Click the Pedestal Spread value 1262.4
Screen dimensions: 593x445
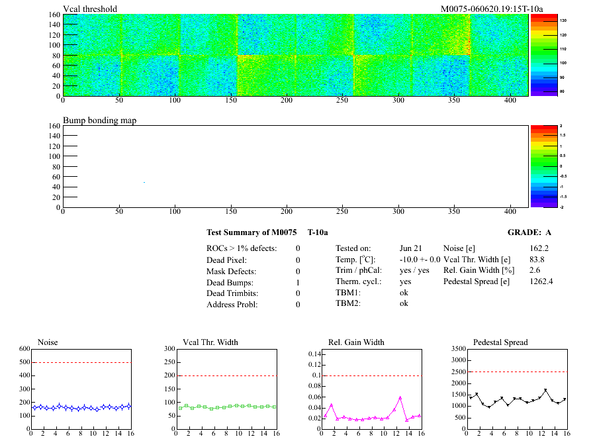coord(541,281)
